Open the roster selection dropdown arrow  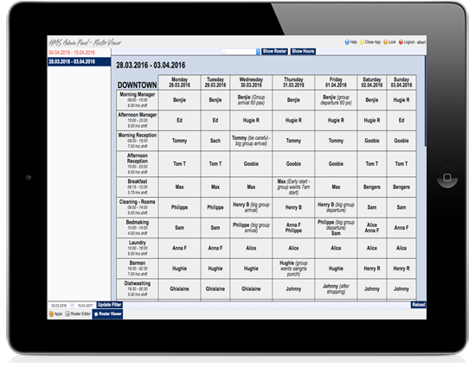pyautogui.click(x=258, y=52)
